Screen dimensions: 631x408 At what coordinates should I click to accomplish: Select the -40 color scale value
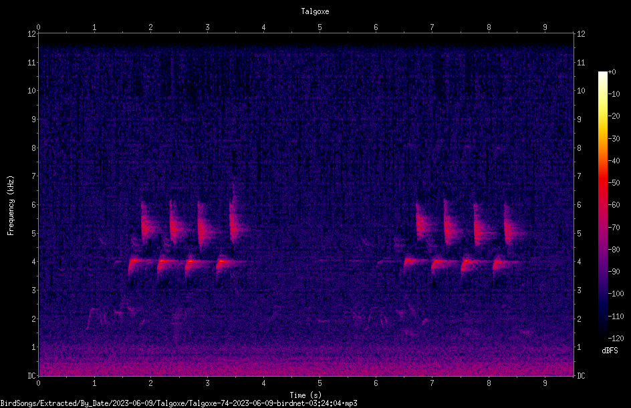click(x=614, y=161)
